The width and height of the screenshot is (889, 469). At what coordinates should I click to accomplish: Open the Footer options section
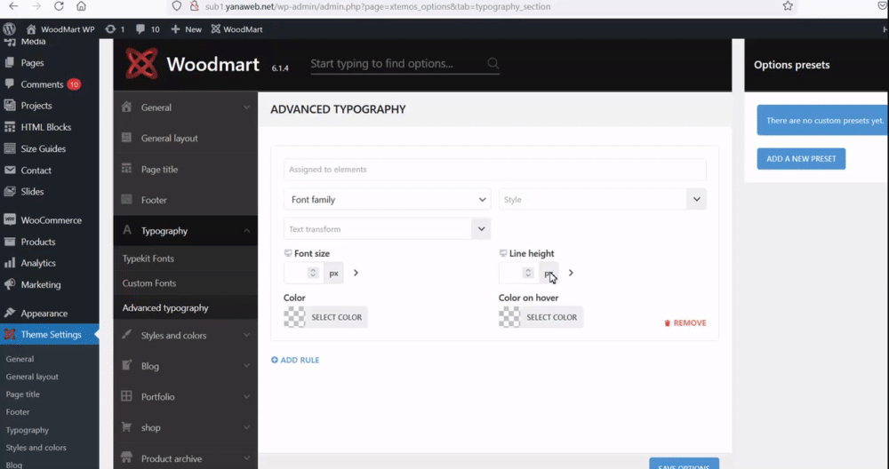186,200
